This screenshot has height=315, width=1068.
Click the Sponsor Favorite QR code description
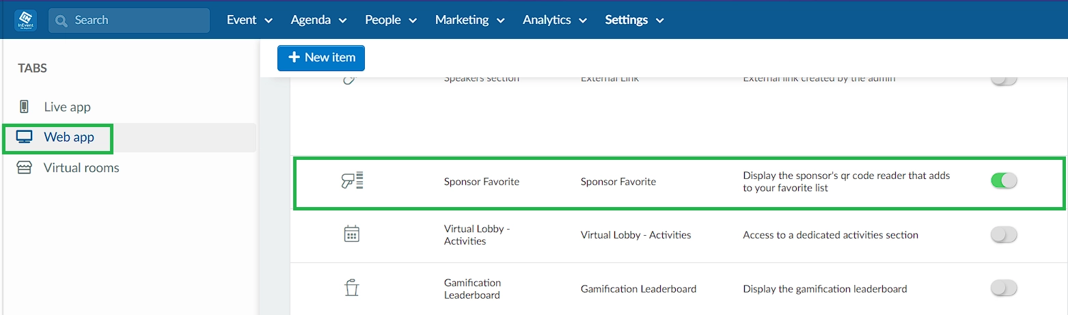pyautogui.click(x=847, y=182)
